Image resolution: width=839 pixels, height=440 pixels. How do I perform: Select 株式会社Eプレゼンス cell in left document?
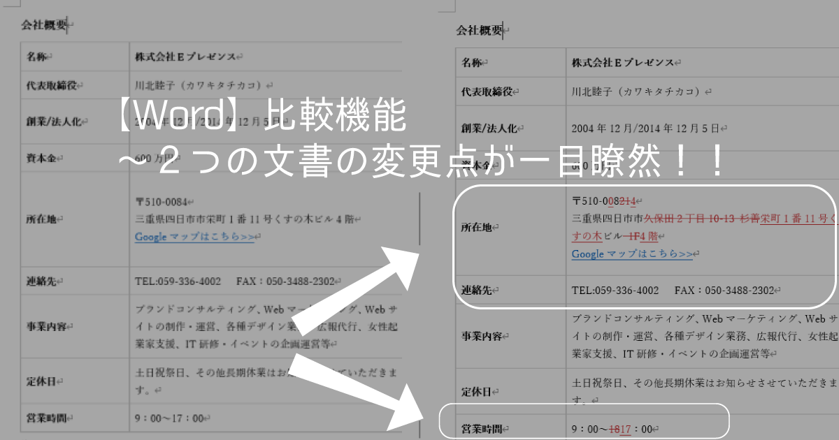click(x=186, y=56)
